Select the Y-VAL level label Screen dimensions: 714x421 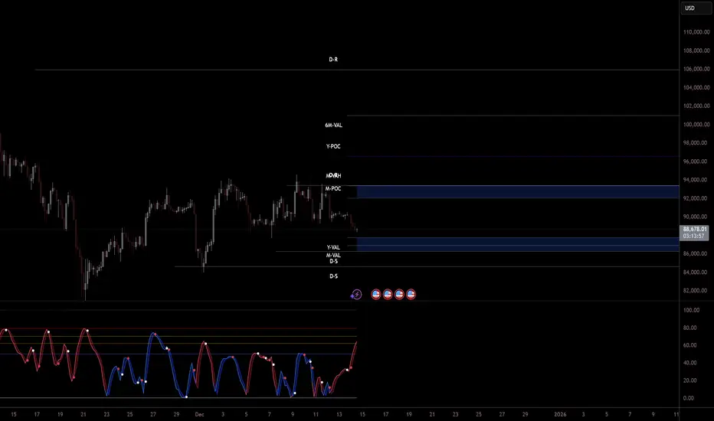tap(333, 247)
